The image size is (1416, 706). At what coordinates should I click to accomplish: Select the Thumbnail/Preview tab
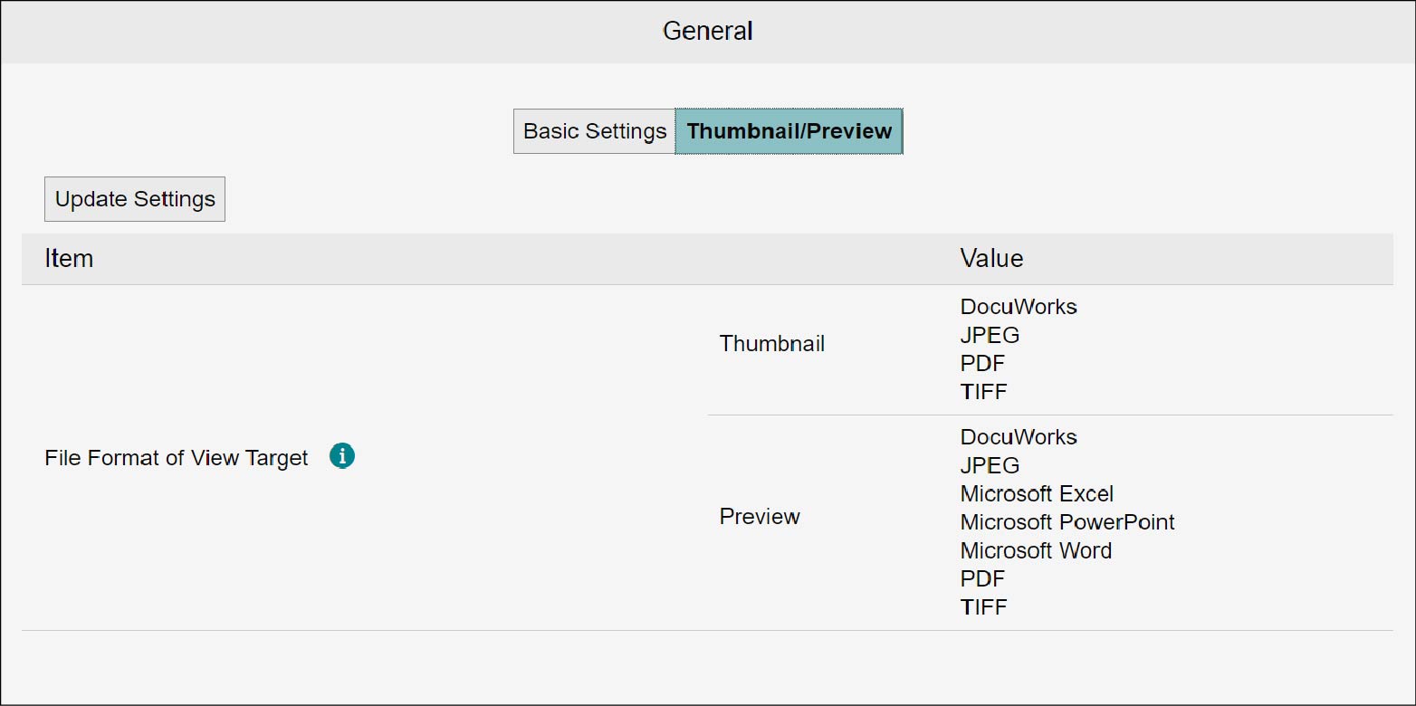[x=789, y=131]
